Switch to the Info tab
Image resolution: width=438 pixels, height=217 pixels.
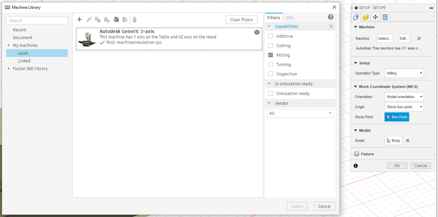[x=290, y=18]
